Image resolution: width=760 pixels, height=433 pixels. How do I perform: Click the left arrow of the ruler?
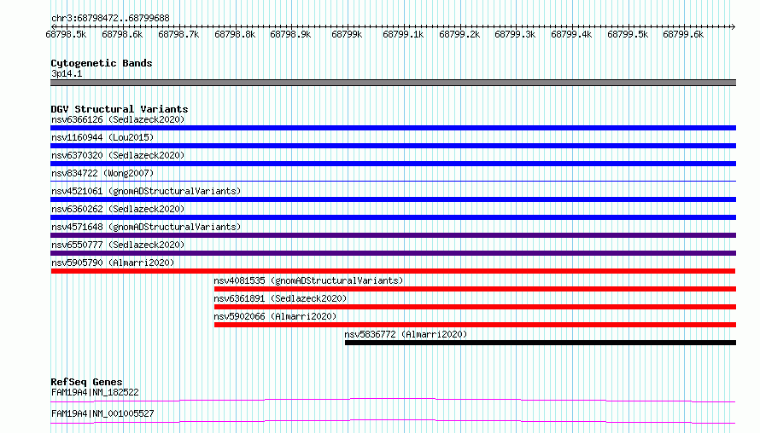[53, 26]
